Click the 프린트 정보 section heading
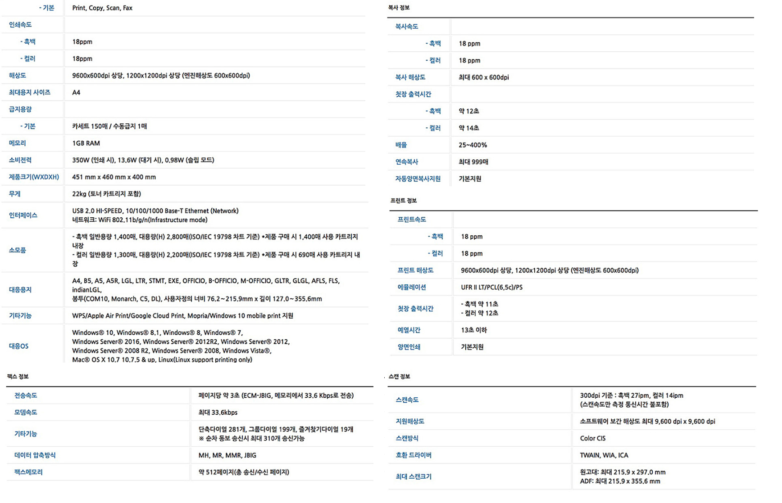The image size is (782, 503). pyautogui.click(x=403, y=201)
